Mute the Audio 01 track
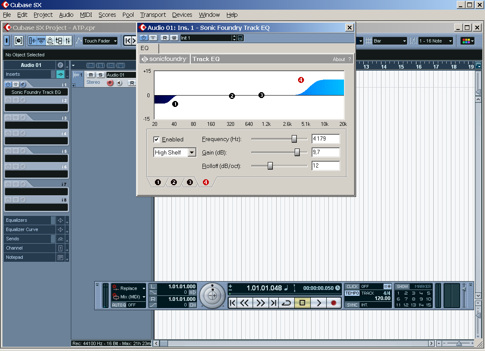The width and height of the screenshot is (485, 351). (91, 75)
